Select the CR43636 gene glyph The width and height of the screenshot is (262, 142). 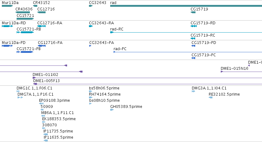[x=22, y=12]
